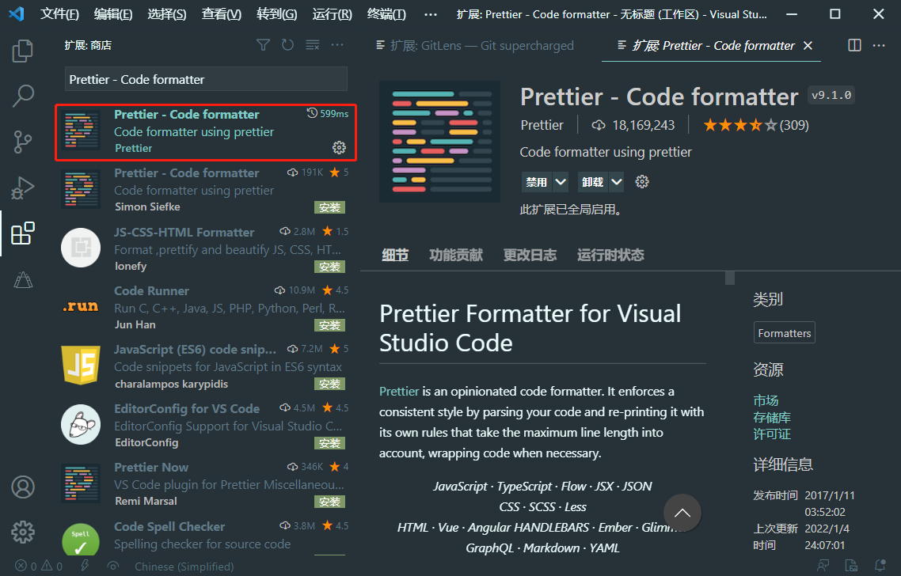Open more actions in the extensions sidebar header
The width and height of the screenshot is (901, 576).
coord(337,45)
